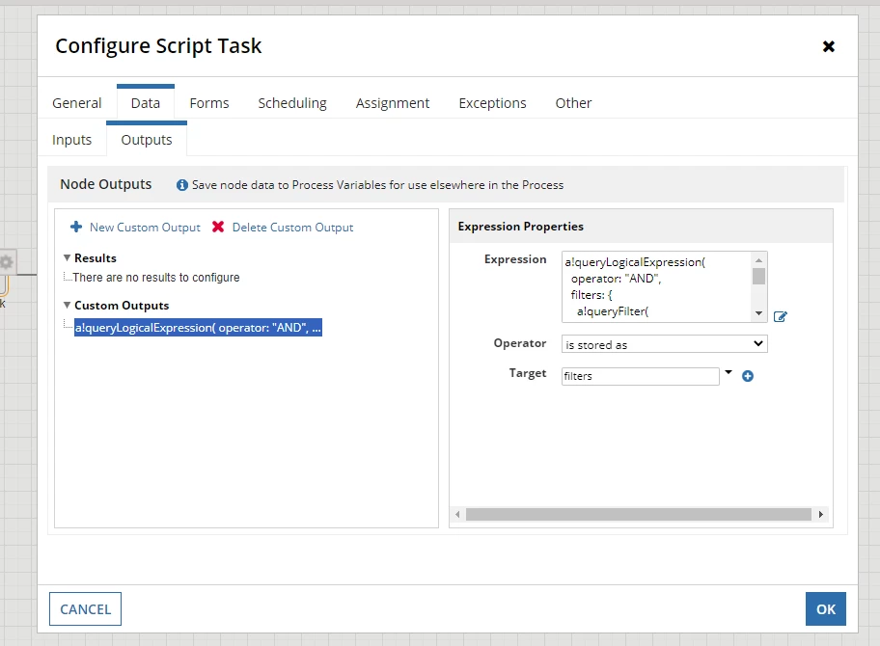
Task: Confirm with the OK button
Action: pos(826,609)
